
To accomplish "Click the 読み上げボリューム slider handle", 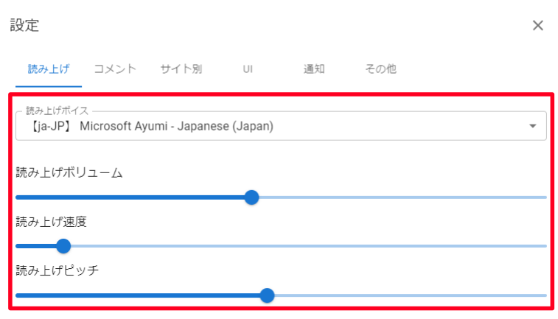I will coord(251,197).
